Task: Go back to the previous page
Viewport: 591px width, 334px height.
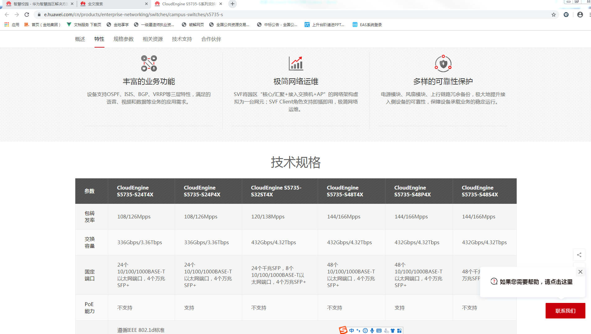Action: coord(7,15)
